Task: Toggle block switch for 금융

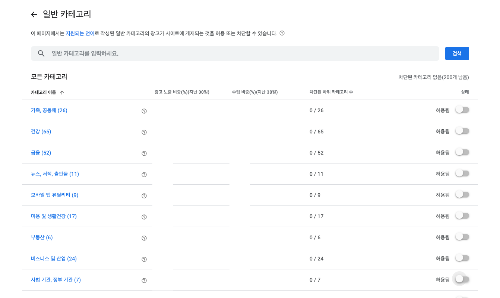Action: [462, 152]
